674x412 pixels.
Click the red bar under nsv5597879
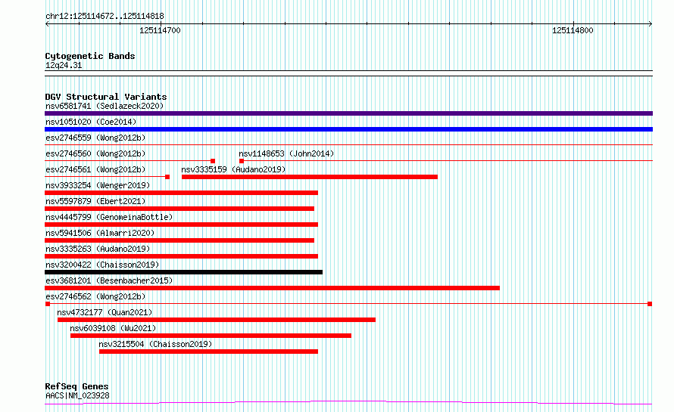179,209
